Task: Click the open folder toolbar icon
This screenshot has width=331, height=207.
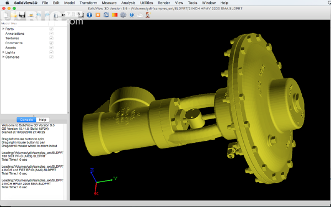Action: tap(14, 15)
